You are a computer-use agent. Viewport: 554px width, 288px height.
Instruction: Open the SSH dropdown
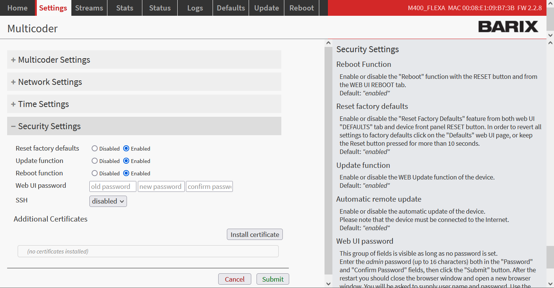tap(108, 201)
